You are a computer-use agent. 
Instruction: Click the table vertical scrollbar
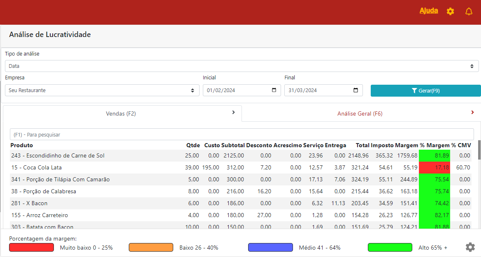pos(479,150)
